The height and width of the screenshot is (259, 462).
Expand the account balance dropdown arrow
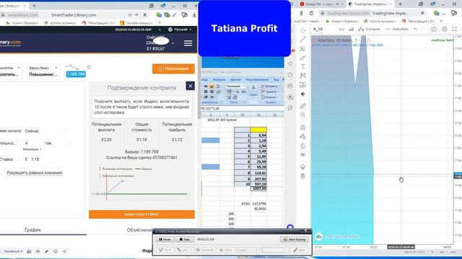point(173,43)
